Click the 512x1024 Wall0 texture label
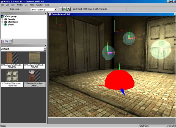This screenshot has width=176, height=128. [12, 66]
